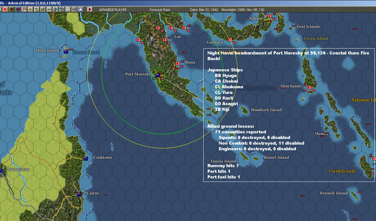Click the cloud weather toolbar icon
Screen dimensions: 376x221
coord(80,9)
